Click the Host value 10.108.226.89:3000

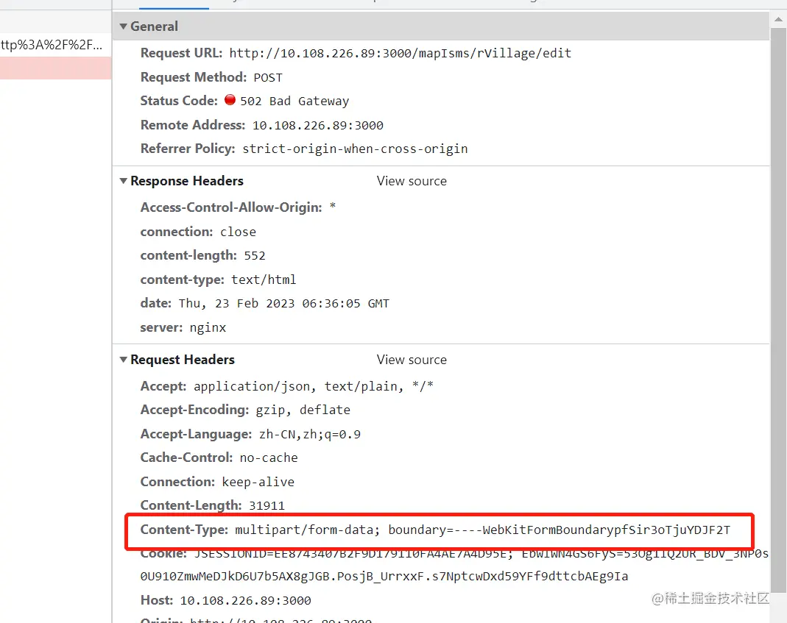pos(245,601)
